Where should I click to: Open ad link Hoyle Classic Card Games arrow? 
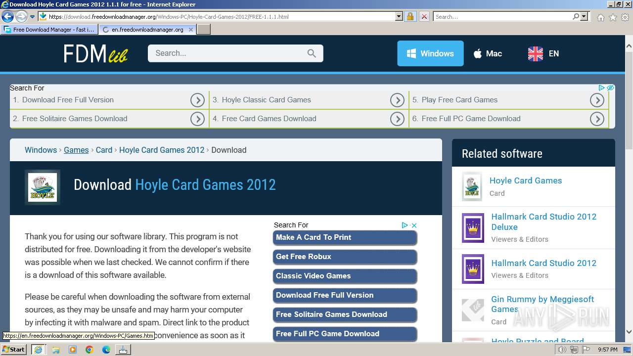coord(397,100)
